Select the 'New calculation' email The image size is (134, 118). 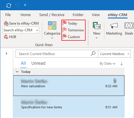coord(69,85)
